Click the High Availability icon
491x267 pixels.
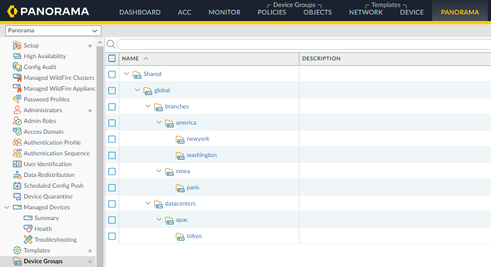tap(17, 56)
